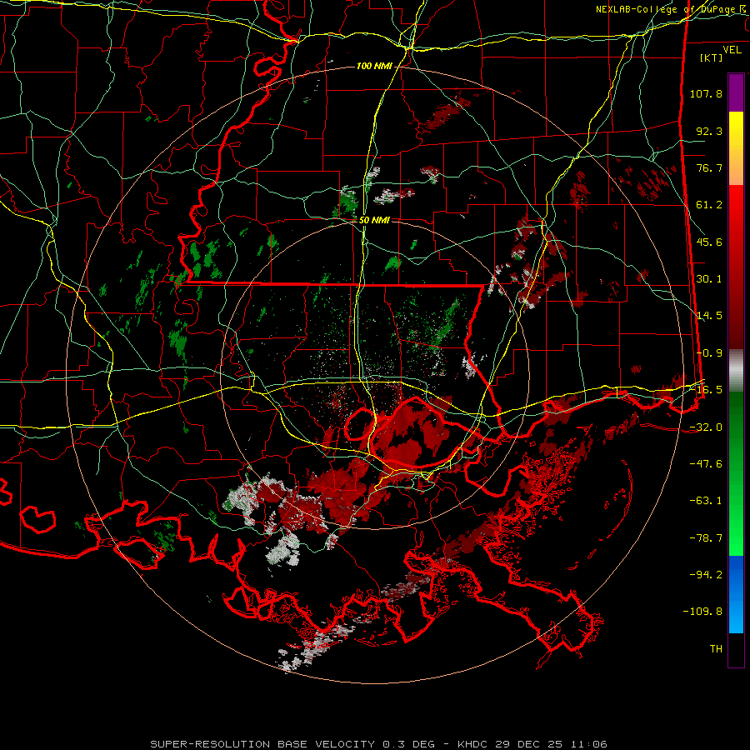Click the 107.8 velocity legend value
The width and height of the screenshot is (750, 750).
706,93
